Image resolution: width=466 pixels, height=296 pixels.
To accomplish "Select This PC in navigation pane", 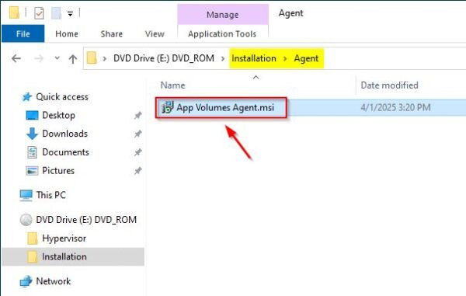I will pos(50,195).
